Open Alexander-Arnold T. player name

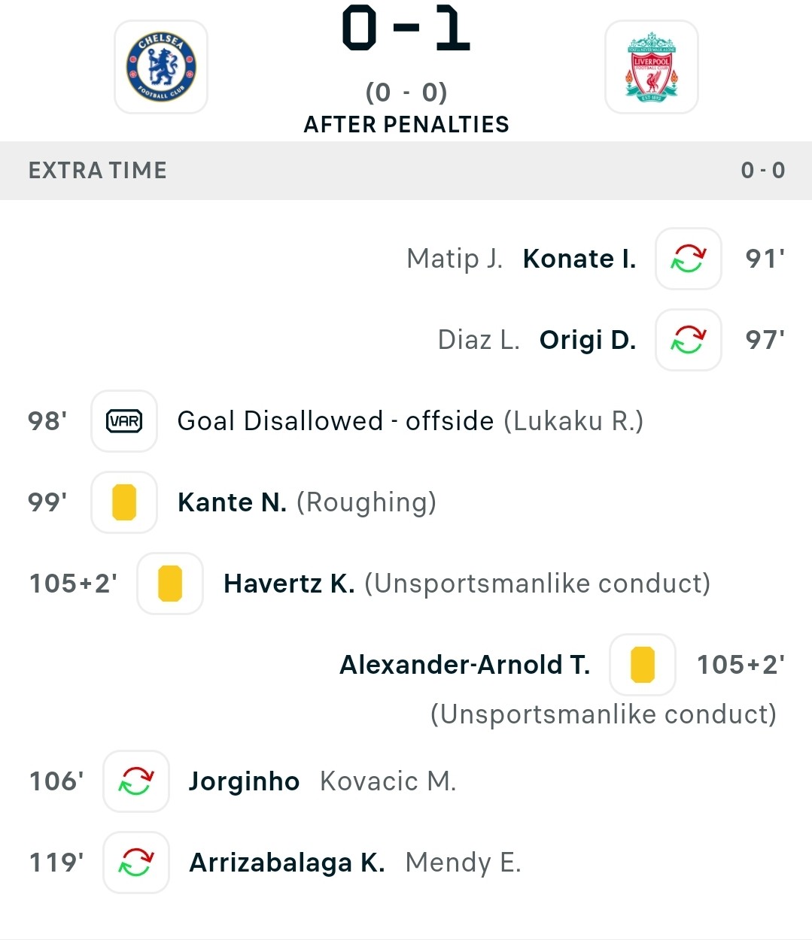click(x=464, y=665)
